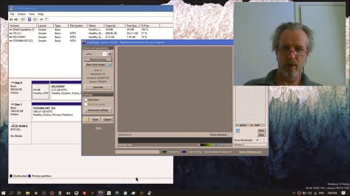Select the TOSHIBA EXT (Z:) partition block
This screenshot has height=196, width=350.
coord(57,113)
